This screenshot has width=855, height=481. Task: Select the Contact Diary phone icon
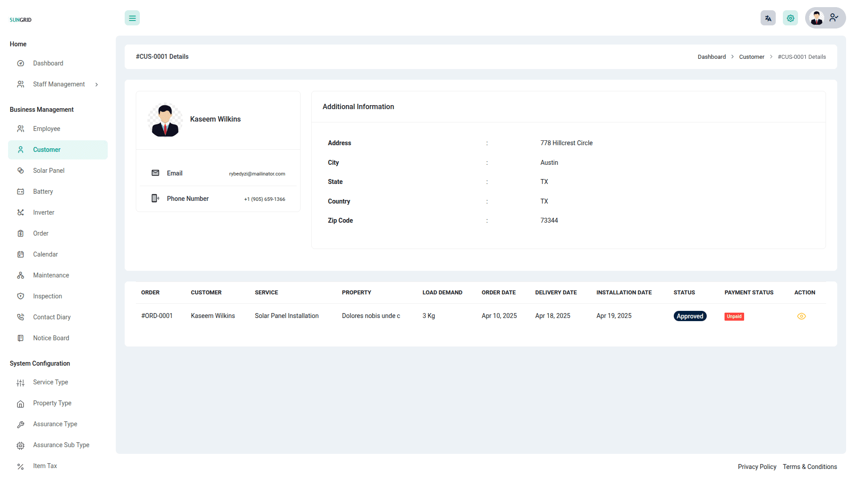21,317
